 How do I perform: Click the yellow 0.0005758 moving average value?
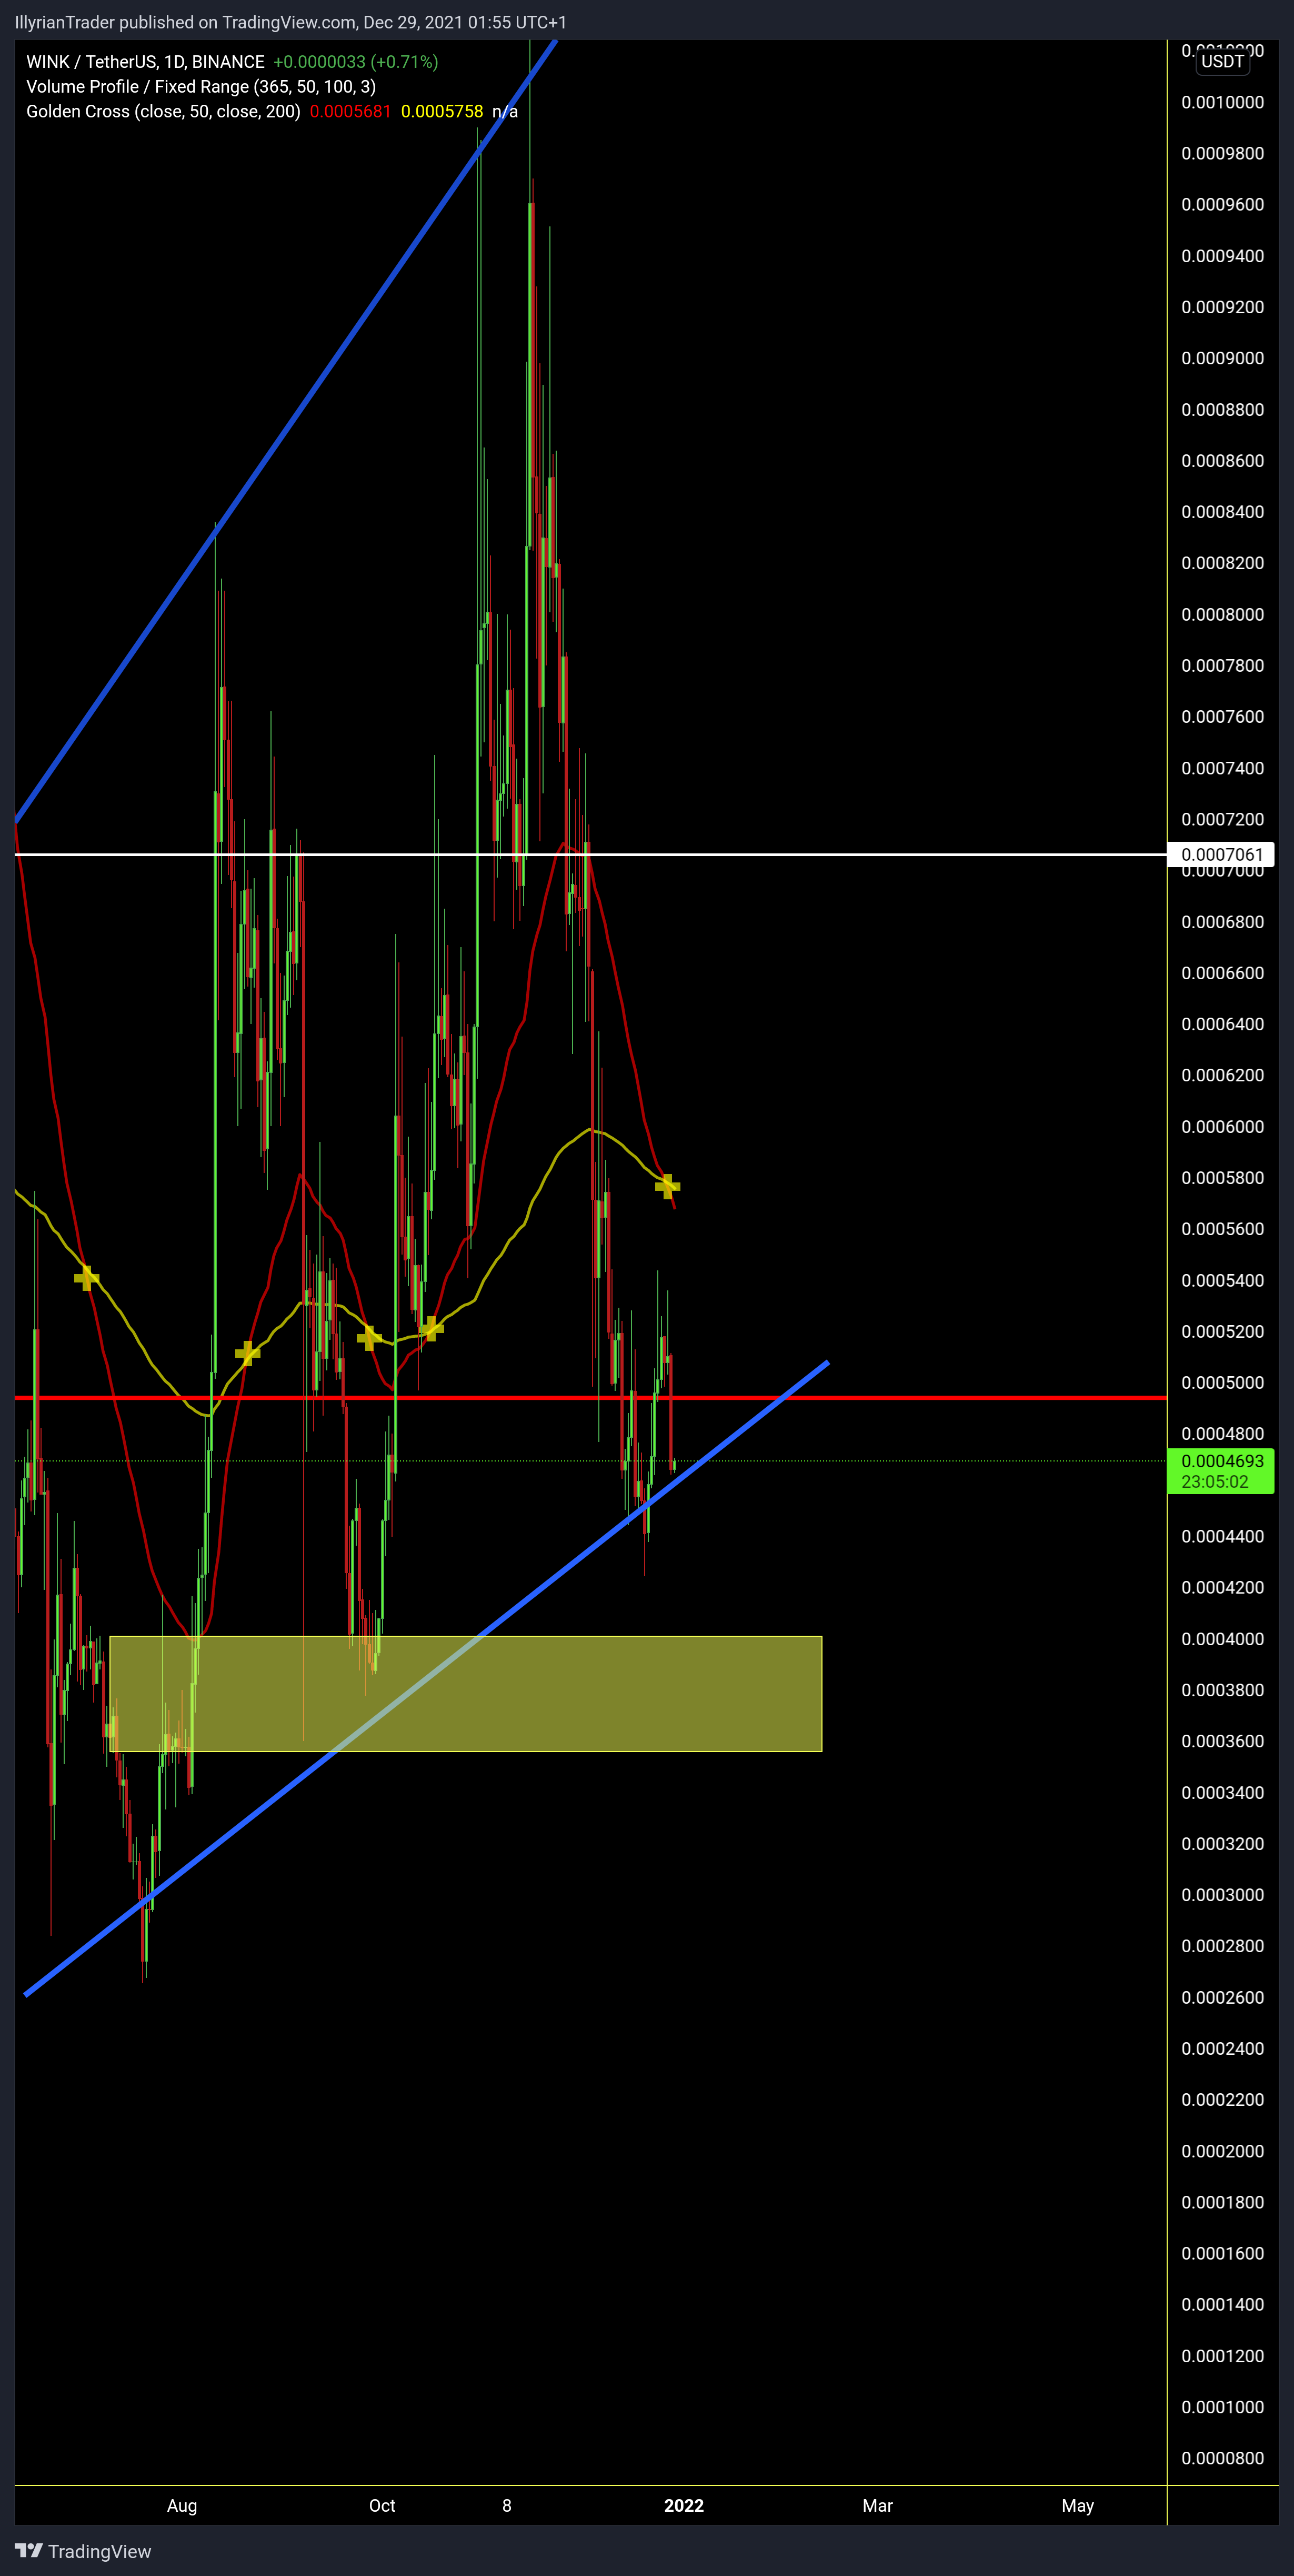click(x=442, y=112)
